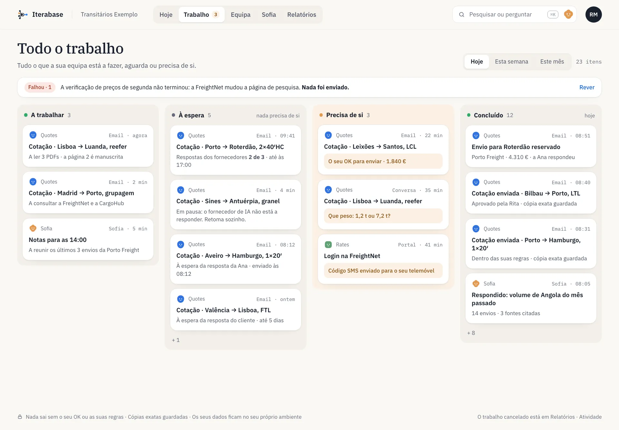Click Sofia icon on Notas para as 14:00 card
The height and width of the screenshot is (430, 619).
click(33, 228)
